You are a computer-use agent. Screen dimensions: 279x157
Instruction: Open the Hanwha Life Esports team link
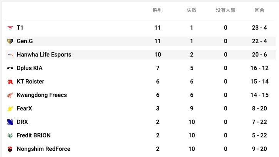click(44, 55)
